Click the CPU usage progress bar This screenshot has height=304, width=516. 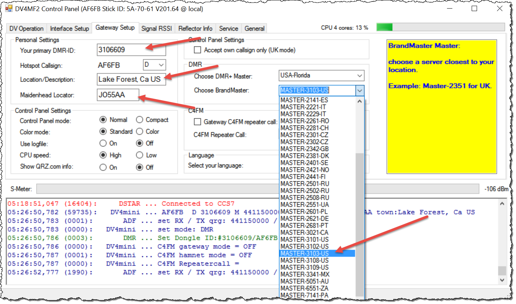[441, 27]
